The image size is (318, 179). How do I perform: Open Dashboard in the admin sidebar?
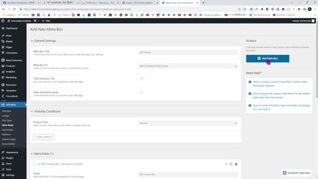click(11, 28)
